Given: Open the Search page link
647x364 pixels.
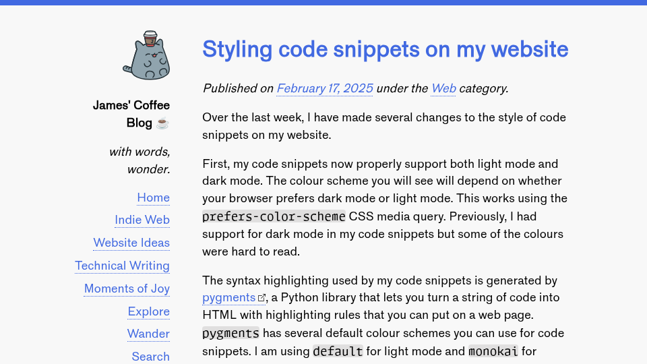Looking at the screenshot, I should coord(150,356).
